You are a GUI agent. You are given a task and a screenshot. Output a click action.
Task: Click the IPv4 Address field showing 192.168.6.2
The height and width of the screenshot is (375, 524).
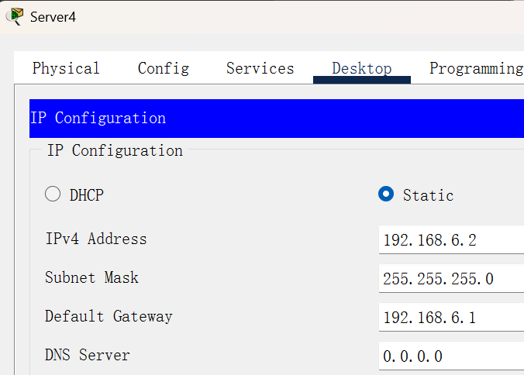pos(451,239)
